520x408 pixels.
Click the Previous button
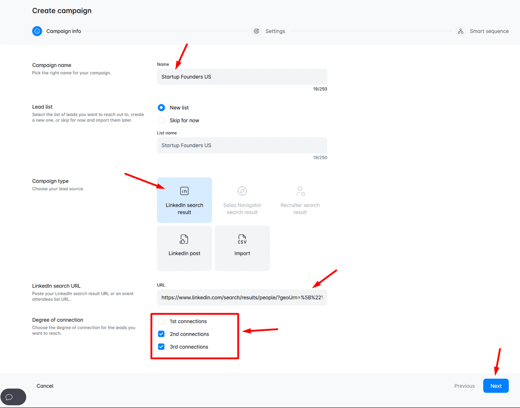pyautogui.click(x=464, y=386)
